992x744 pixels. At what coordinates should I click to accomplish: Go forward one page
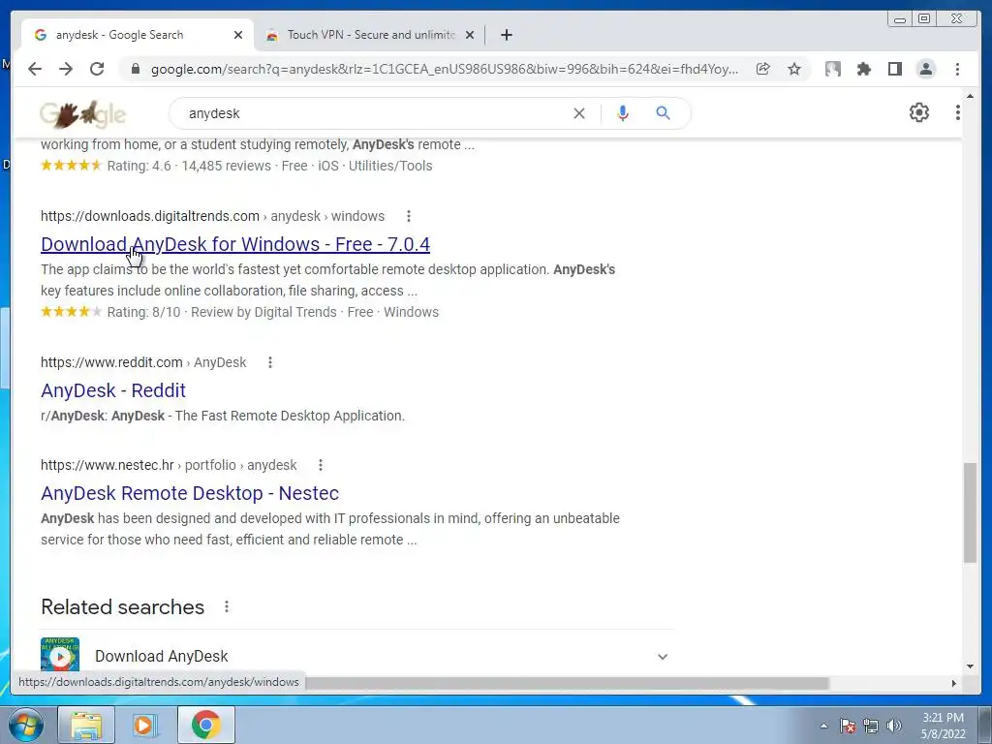[66, 69]
